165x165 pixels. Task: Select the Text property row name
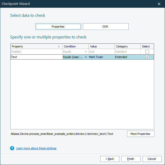(36, 57)
